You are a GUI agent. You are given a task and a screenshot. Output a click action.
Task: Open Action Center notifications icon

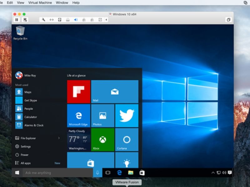[x=230, y=173]
